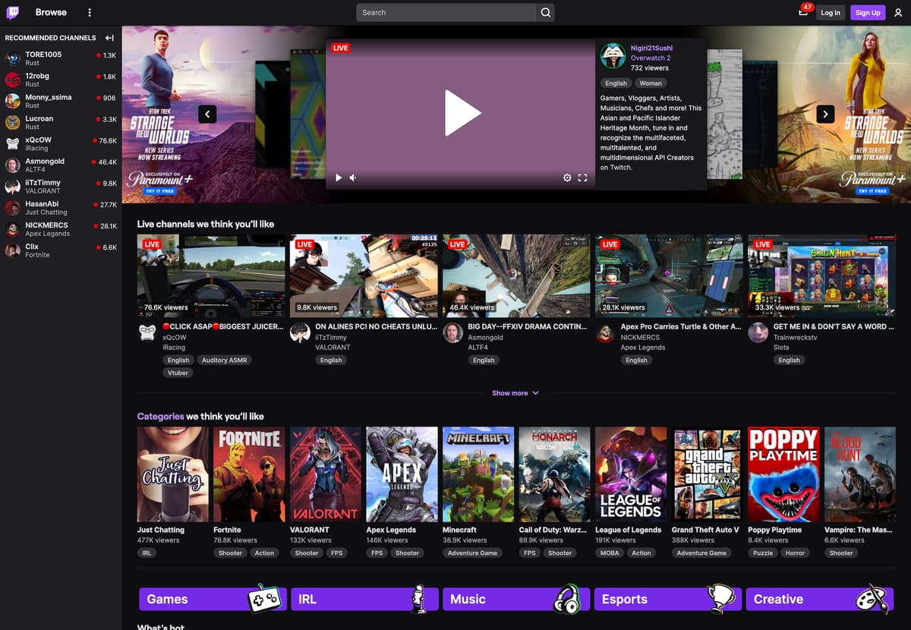Click the search magnifier button
911x630 pixels.
546,13
